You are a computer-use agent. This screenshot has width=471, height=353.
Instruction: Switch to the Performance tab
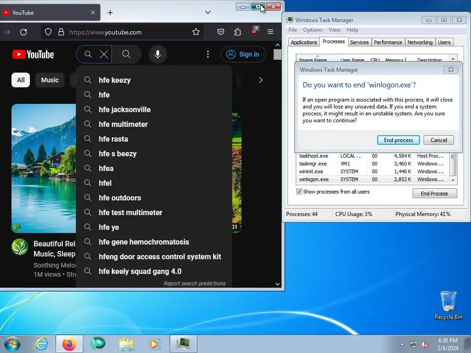pyautogui.click(x=388, y=42)
